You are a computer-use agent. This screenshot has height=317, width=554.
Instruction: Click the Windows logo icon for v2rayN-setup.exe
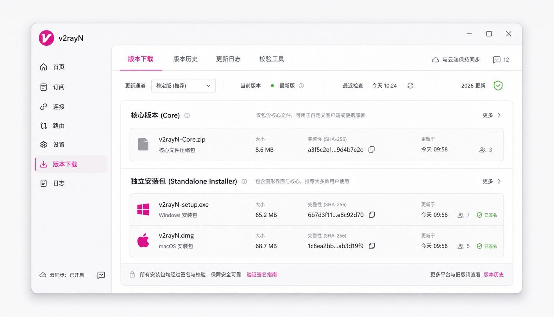pos(143,209)
